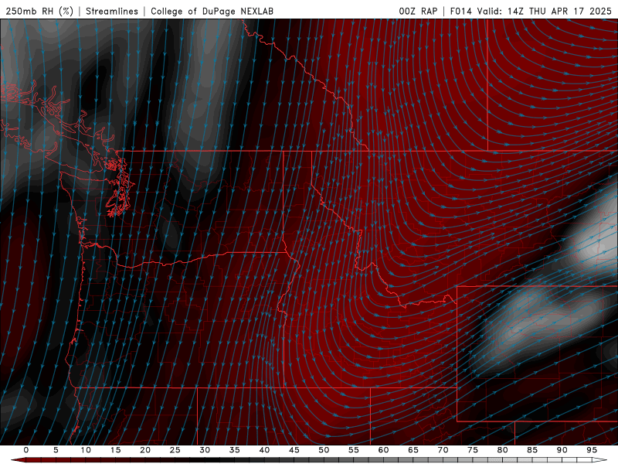This screenshot has width=618, height=464.
Task: Click the colorbar label "55"
Action: tap(354, 450)
